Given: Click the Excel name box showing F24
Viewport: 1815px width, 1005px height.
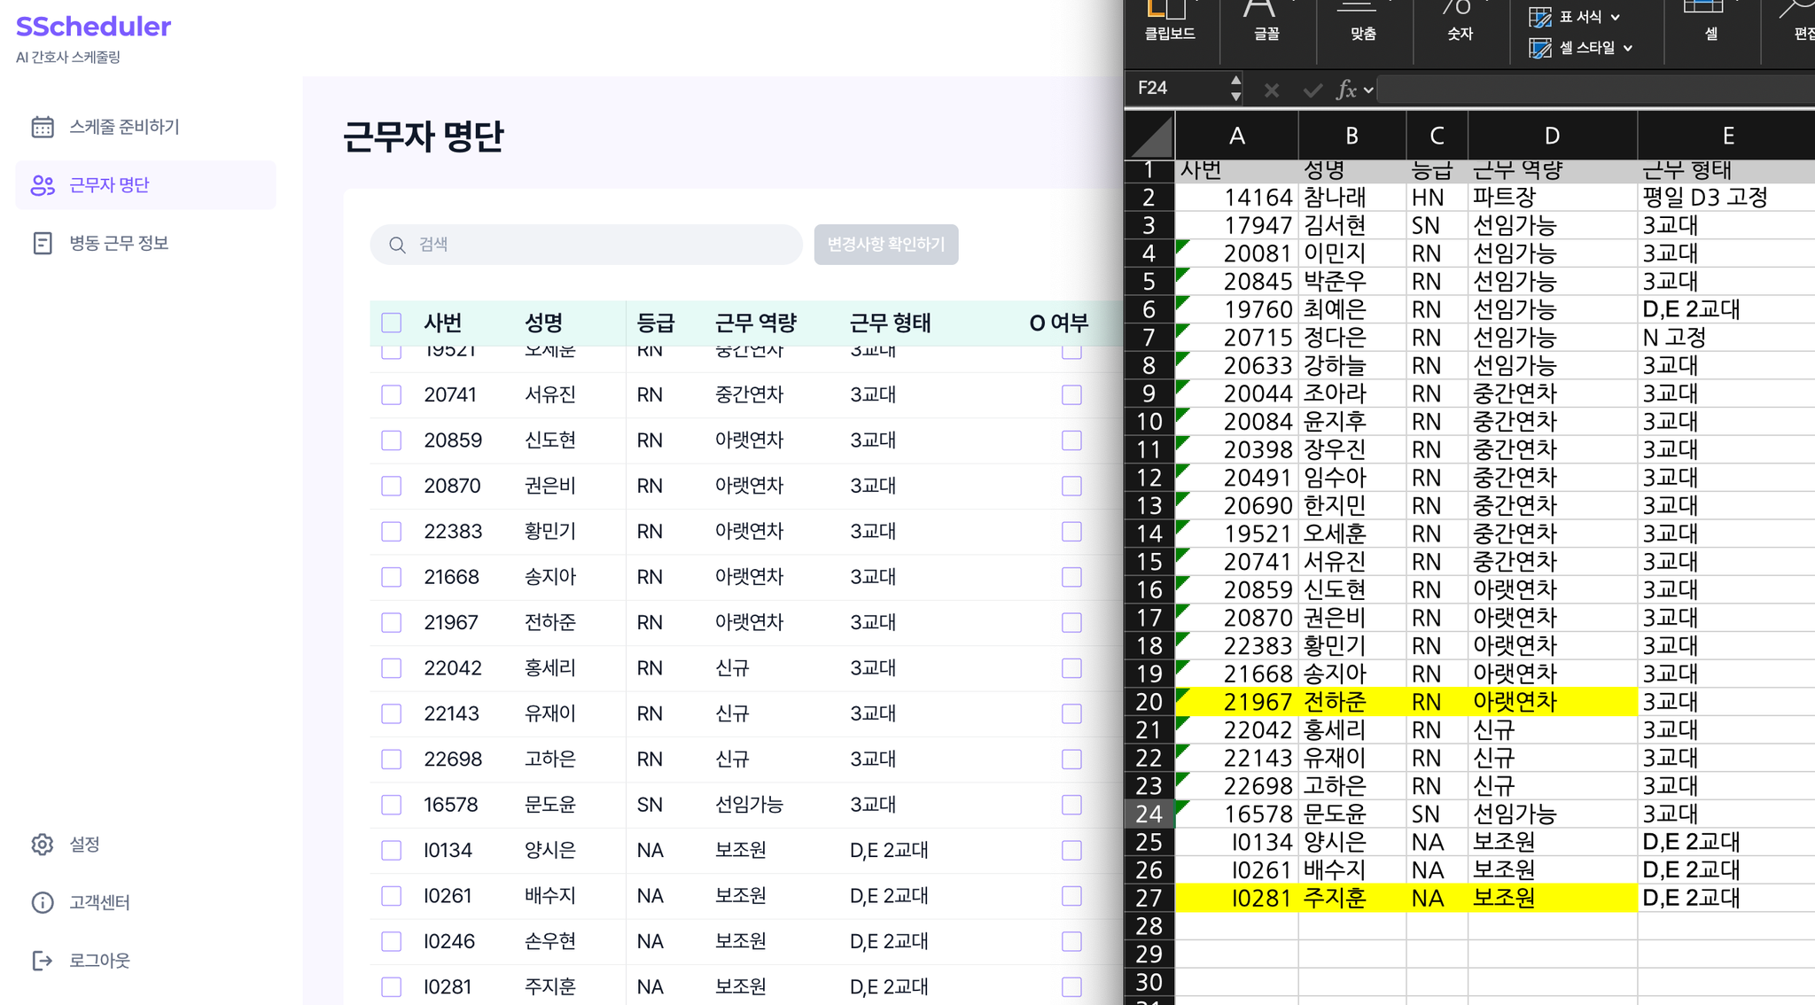Looking at the screenshot, I should [x=1179, y=89].
